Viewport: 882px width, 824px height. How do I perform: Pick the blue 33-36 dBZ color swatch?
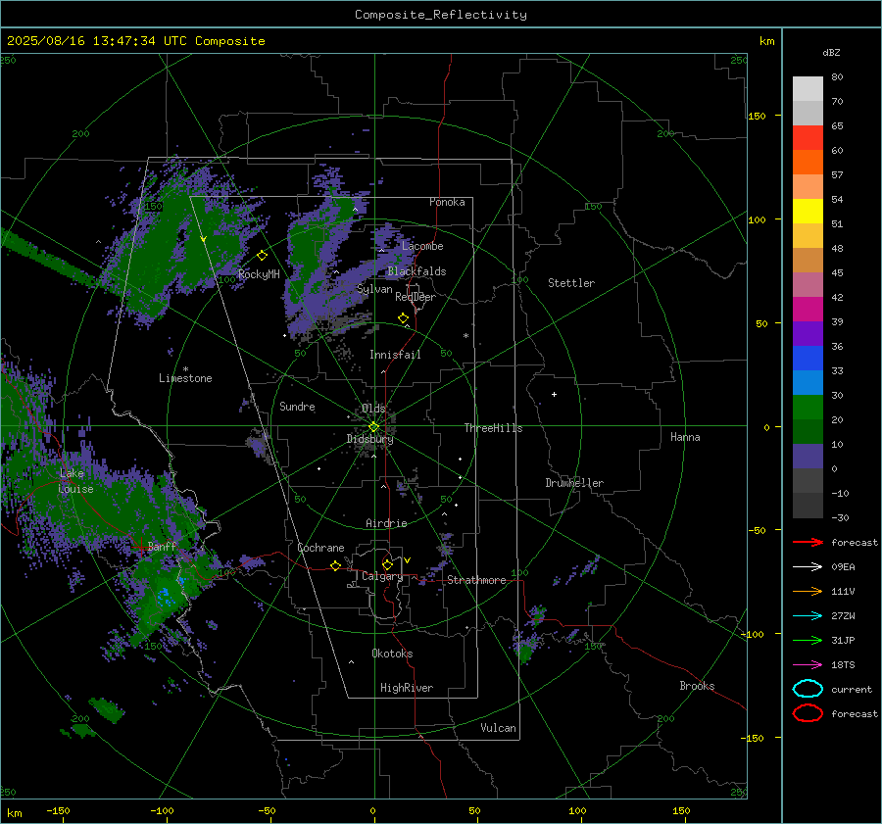(x=808, y=358)
